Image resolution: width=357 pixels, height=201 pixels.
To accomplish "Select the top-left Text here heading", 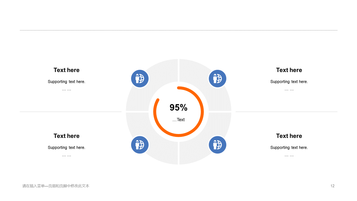I will click(x=66, y=70).
